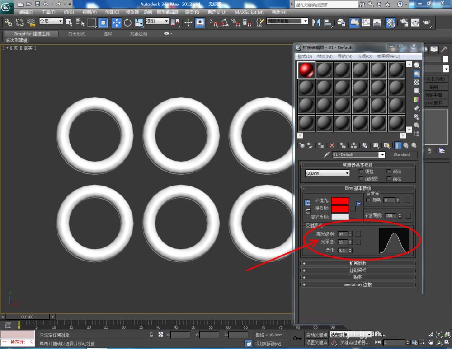Open the 全部 selection filter dropdown
The image size is (452, 349).
tap(51, 21)
